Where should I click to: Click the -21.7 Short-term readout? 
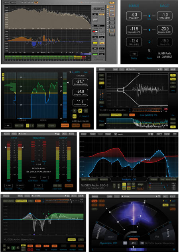tap(80, 83)
